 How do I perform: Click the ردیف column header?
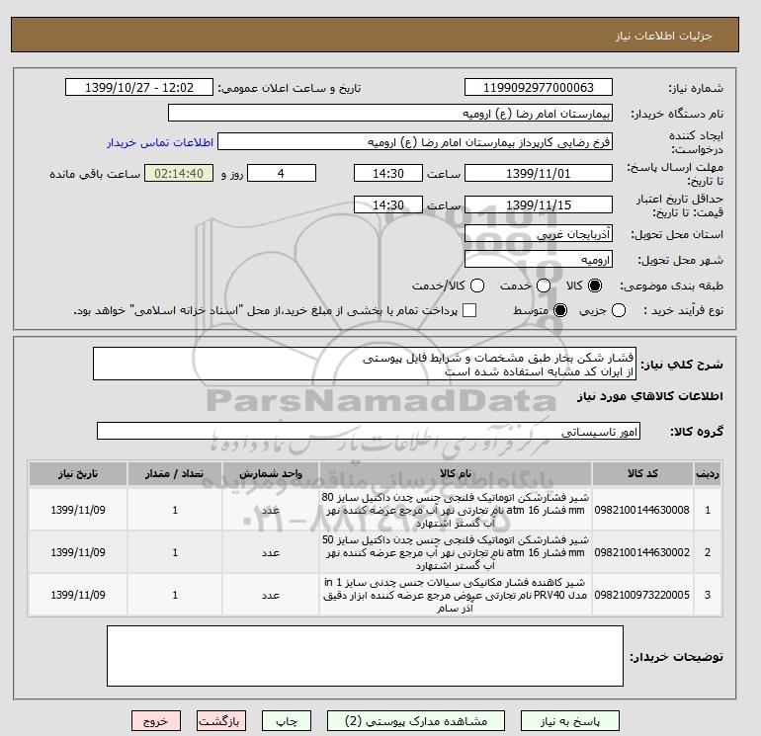coord(707,473)
